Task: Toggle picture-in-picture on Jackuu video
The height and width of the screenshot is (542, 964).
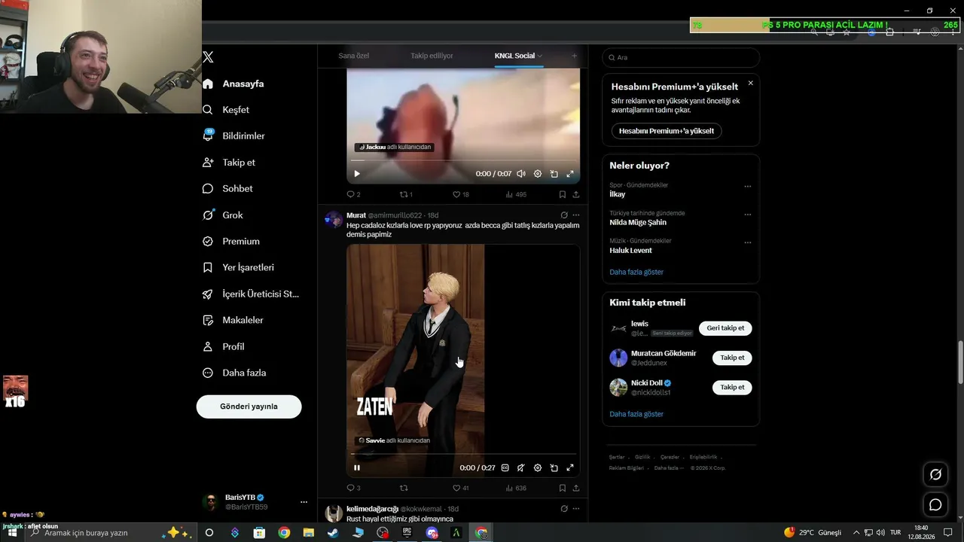Action: (554, 174)
